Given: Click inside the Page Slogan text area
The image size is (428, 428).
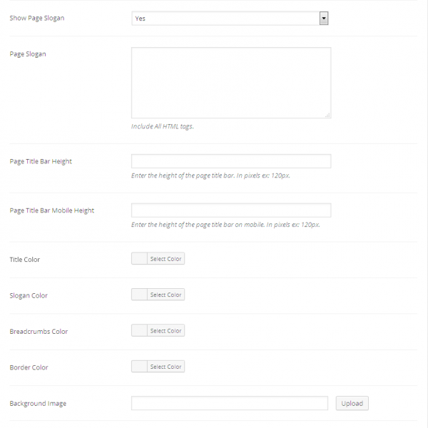Looking at the screenshot, I should point(230,82).
